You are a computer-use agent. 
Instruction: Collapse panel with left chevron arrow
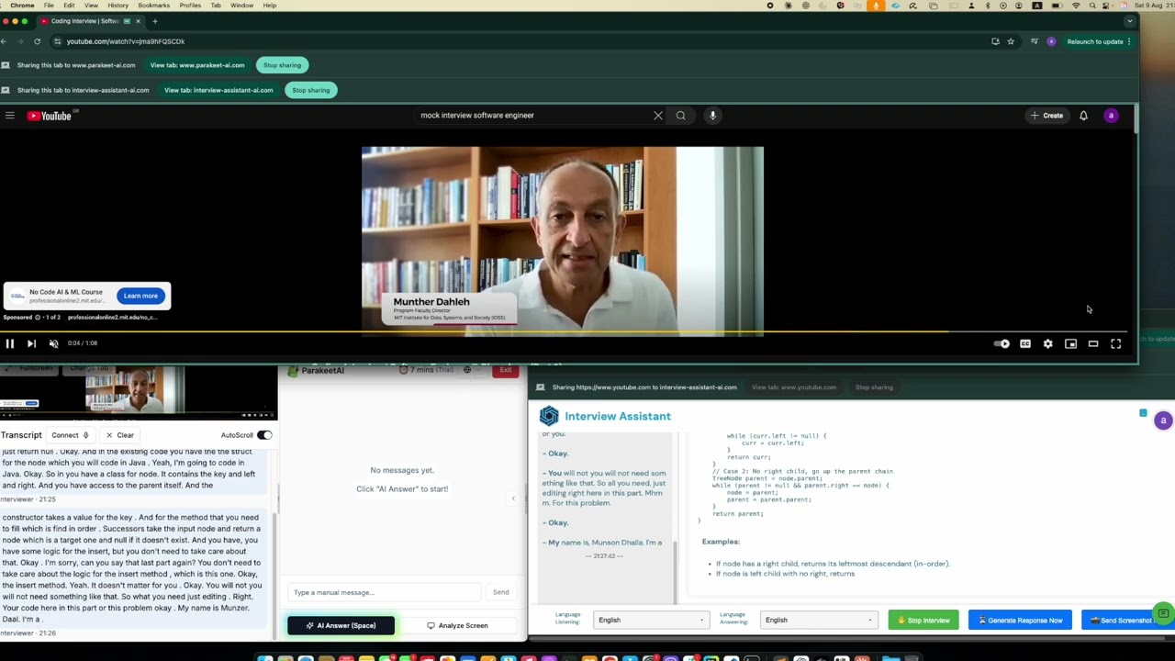coord(514,499)
